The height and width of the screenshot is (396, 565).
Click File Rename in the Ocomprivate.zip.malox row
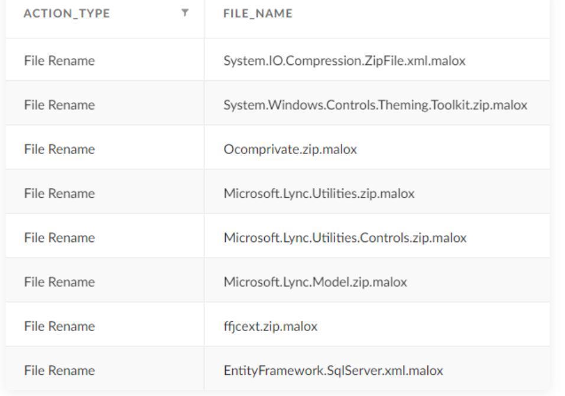(x=60, y=149)
